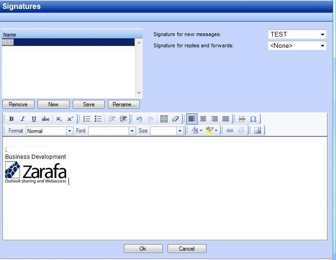Screen dimensions: 336x260
Task: Click the strikethrough icon
Action: (46, 119)
